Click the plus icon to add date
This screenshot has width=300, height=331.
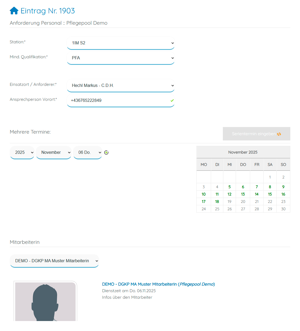pos(106,153)
